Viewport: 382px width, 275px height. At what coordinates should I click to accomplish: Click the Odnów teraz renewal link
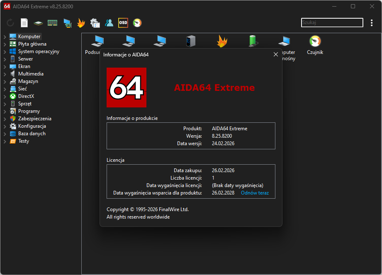pos(255,193)
